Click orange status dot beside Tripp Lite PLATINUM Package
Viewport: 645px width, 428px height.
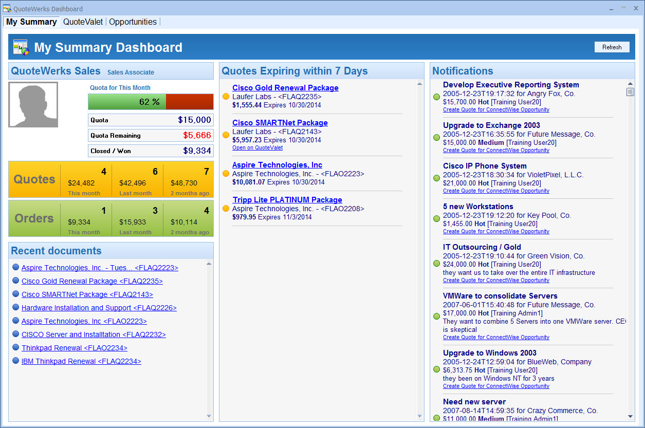[x=226, y=209]
